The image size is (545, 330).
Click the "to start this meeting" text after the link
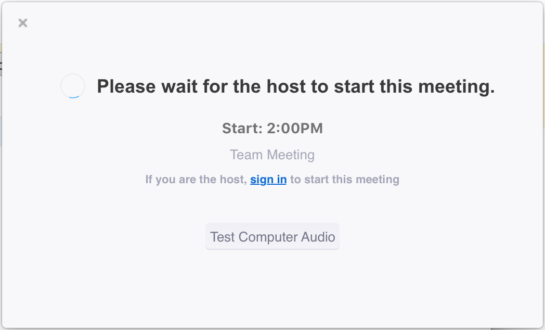click(345, 180)
